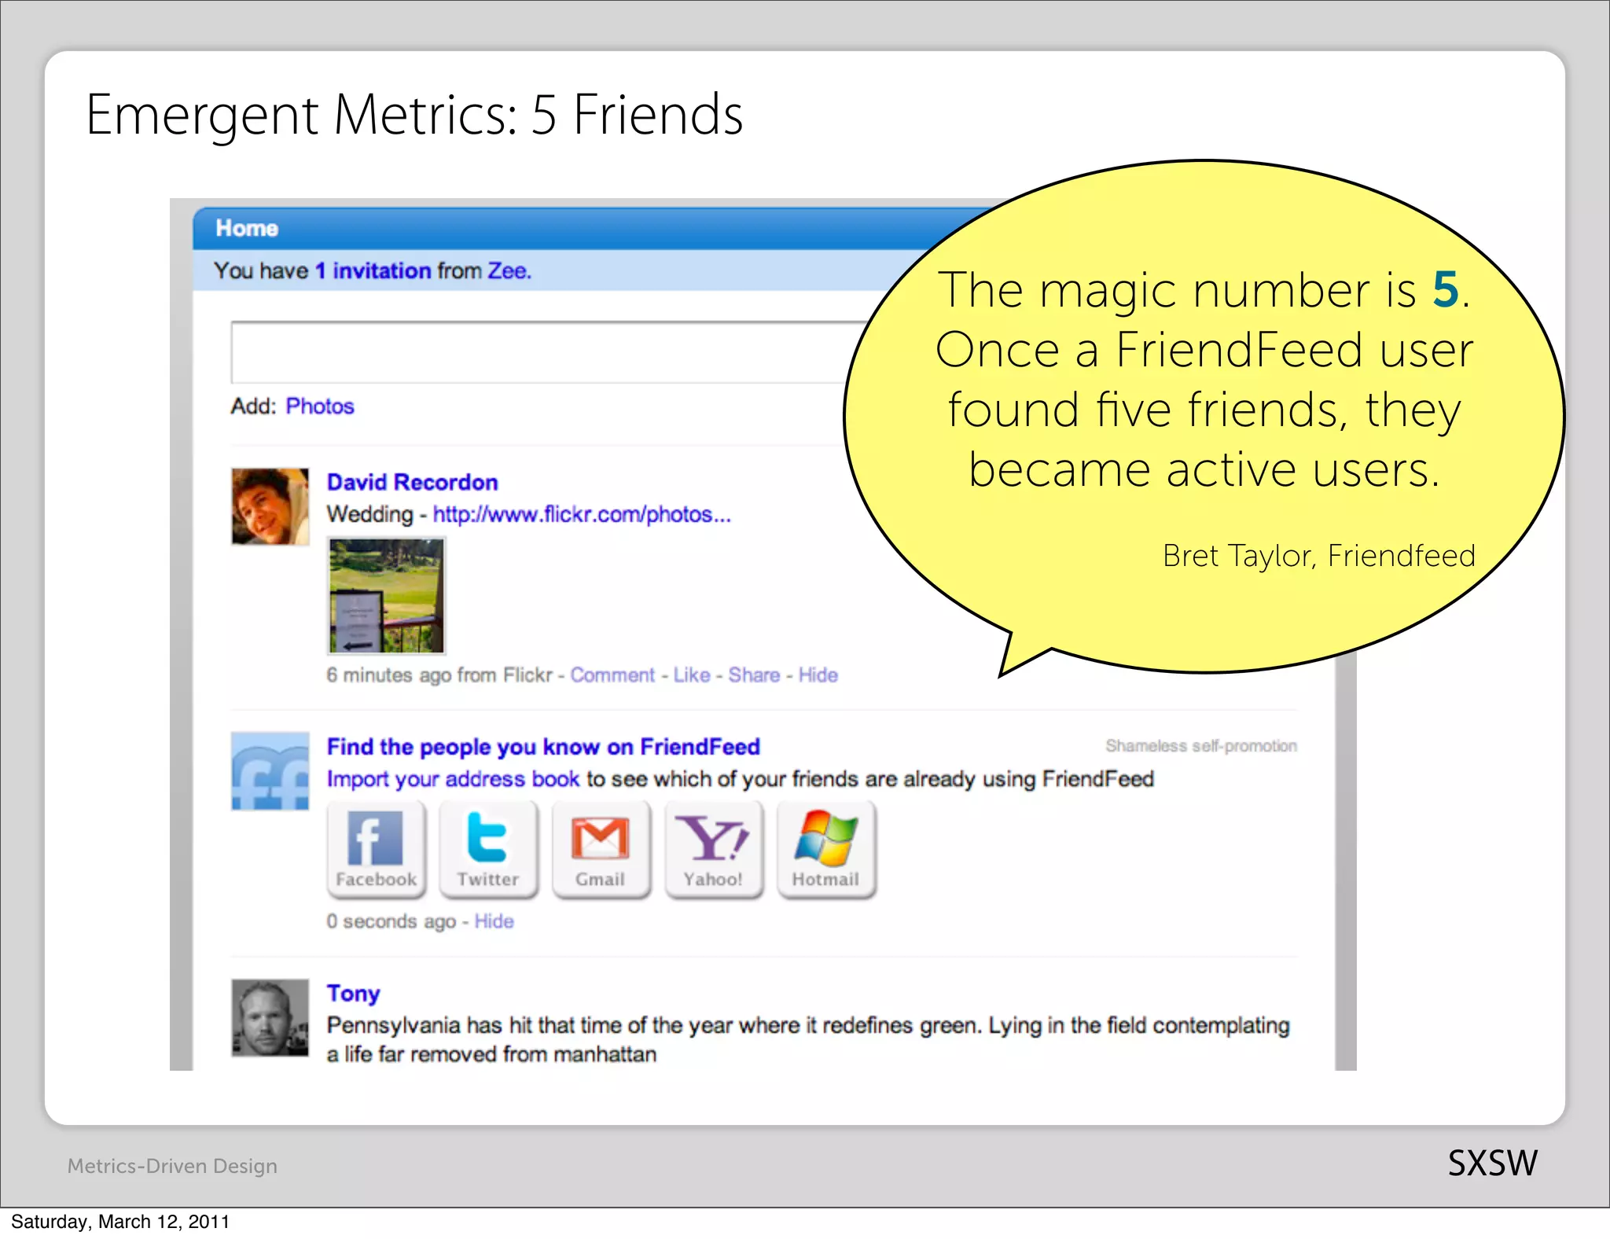Open the David Recordon name link
This screenshot has width=1610, height=1239.
coord(412,483)
